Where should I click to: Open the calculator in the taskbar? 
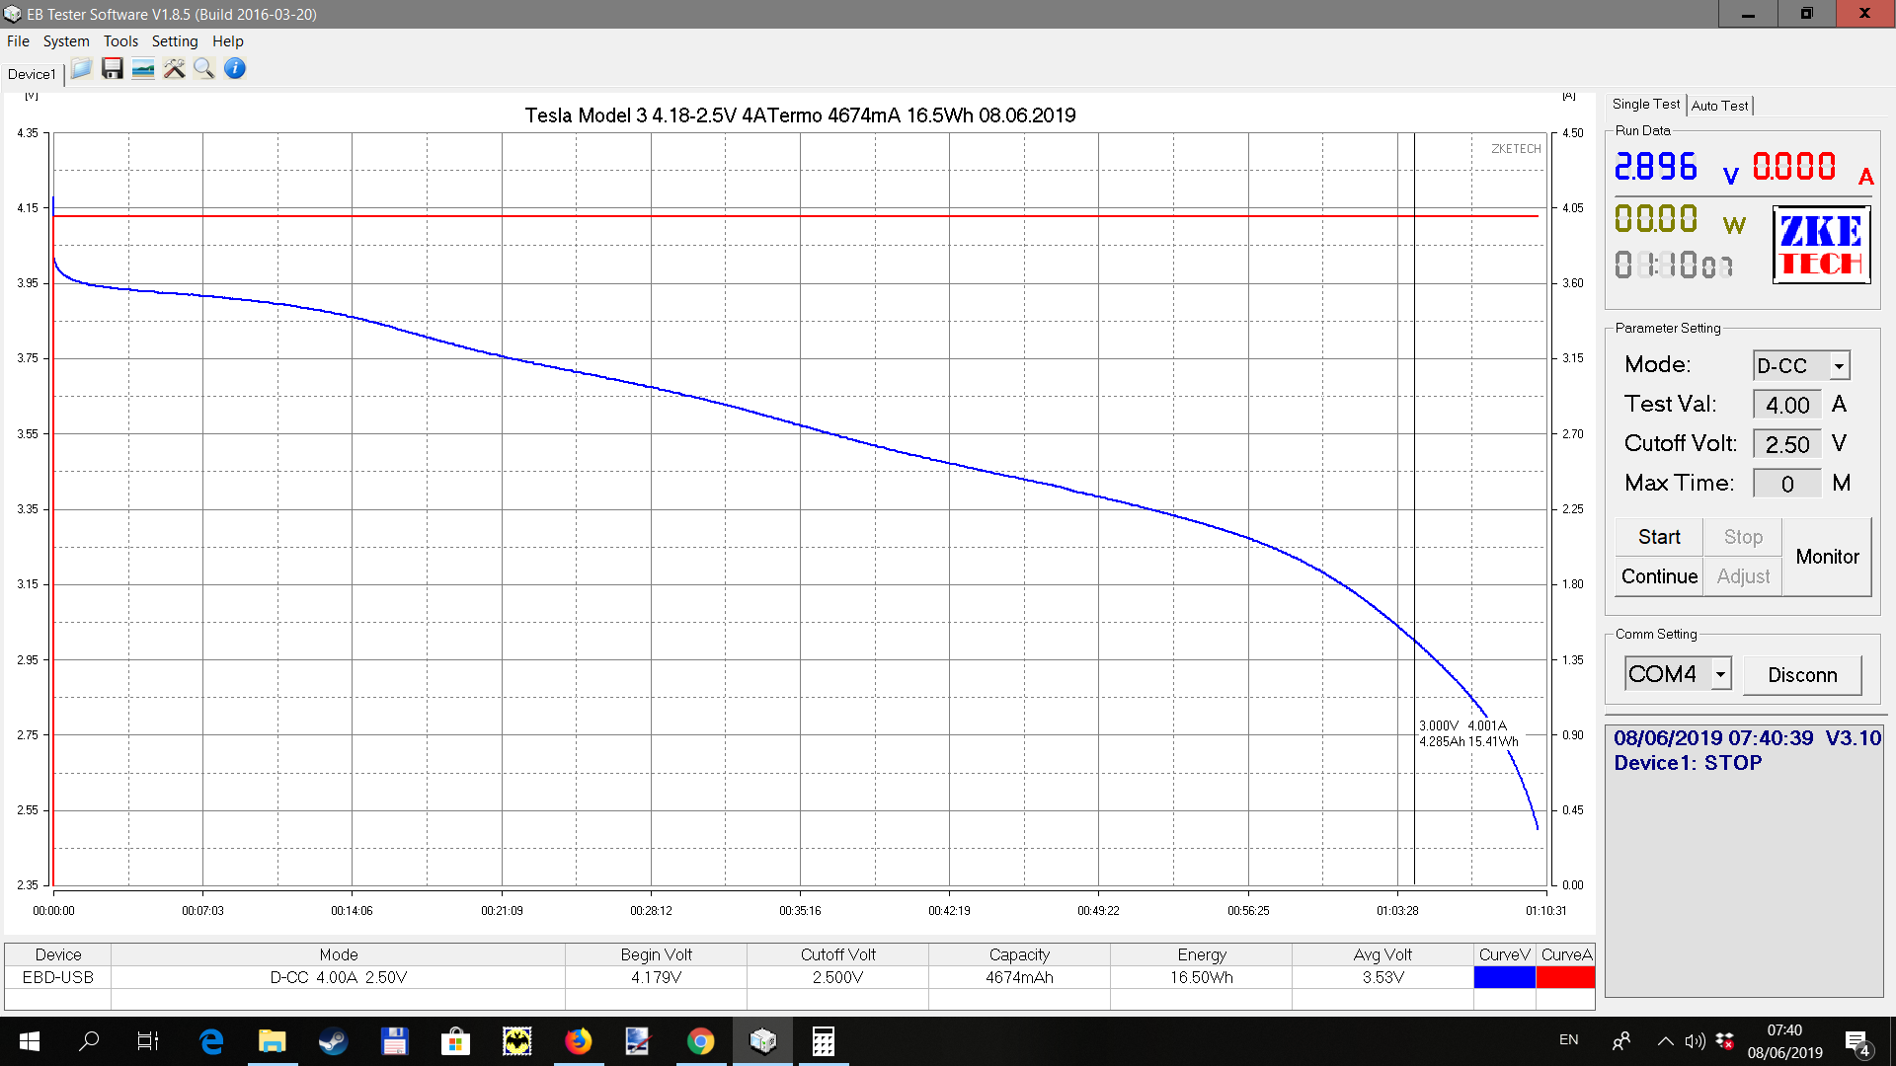823,1041
